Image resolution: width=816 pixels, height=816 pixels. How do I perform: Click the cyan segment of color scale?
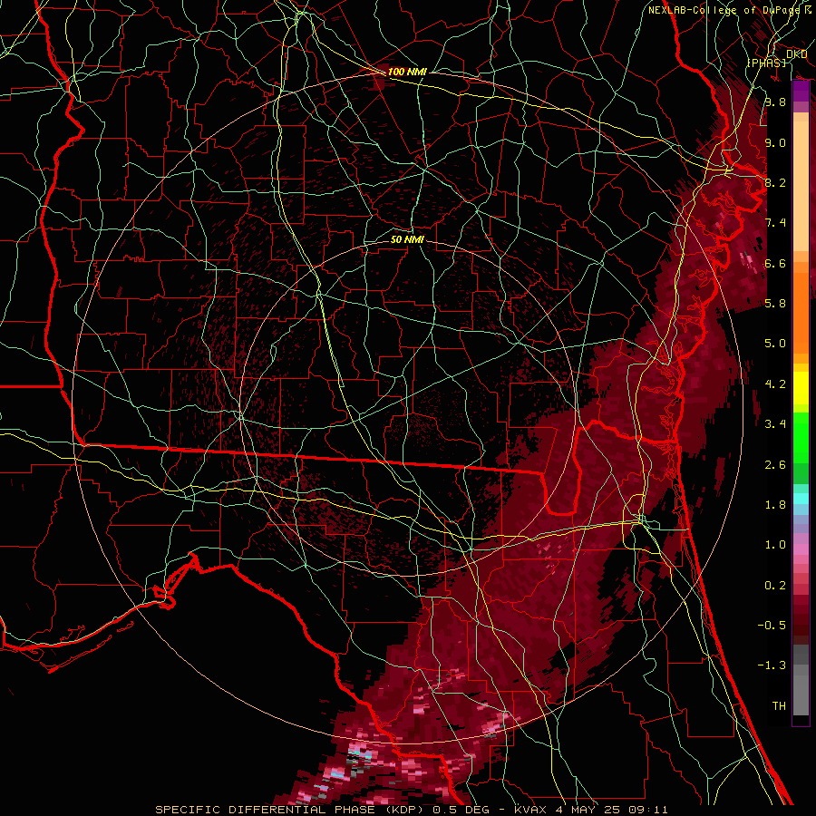(x=801, y=499)
